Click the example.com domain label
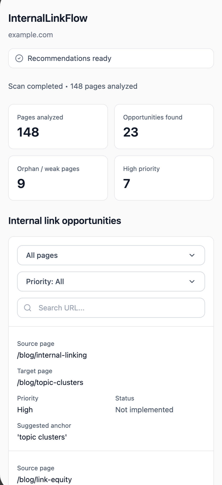The image size is (222, 485). [x=30, y=35]
